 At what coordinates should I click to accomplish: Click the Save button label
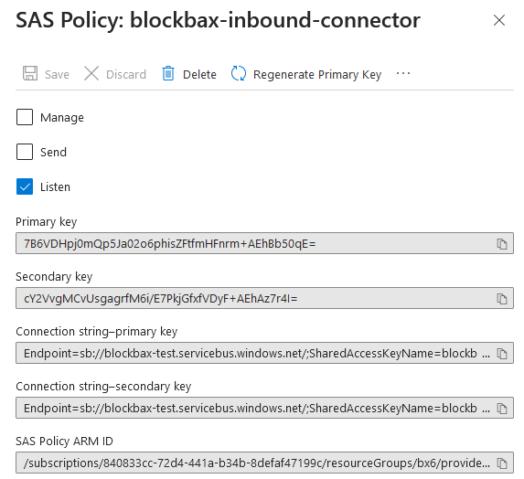[57, 74]
